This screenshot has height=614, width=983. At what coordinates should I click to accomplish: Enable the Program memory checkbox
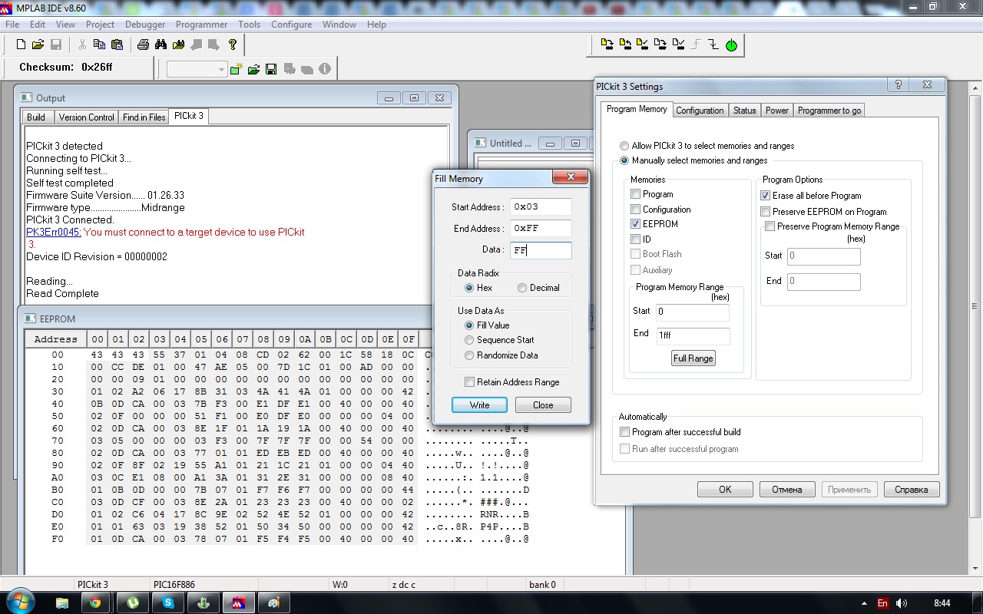coord(635,194)
